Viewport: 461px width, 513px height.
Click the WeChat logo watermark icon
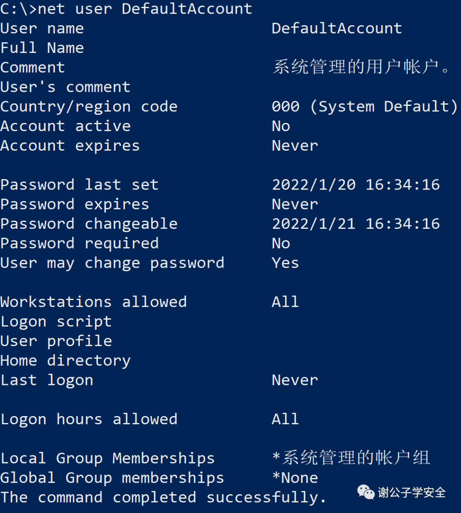366,492
